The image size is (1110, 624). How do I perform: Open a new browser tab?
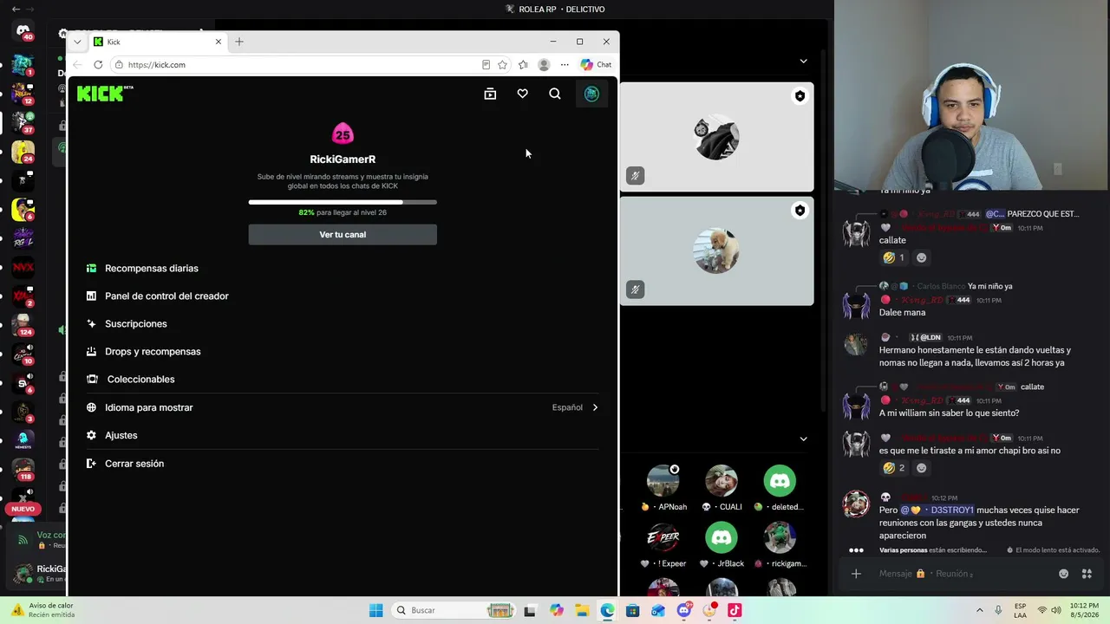pos(239,42)
